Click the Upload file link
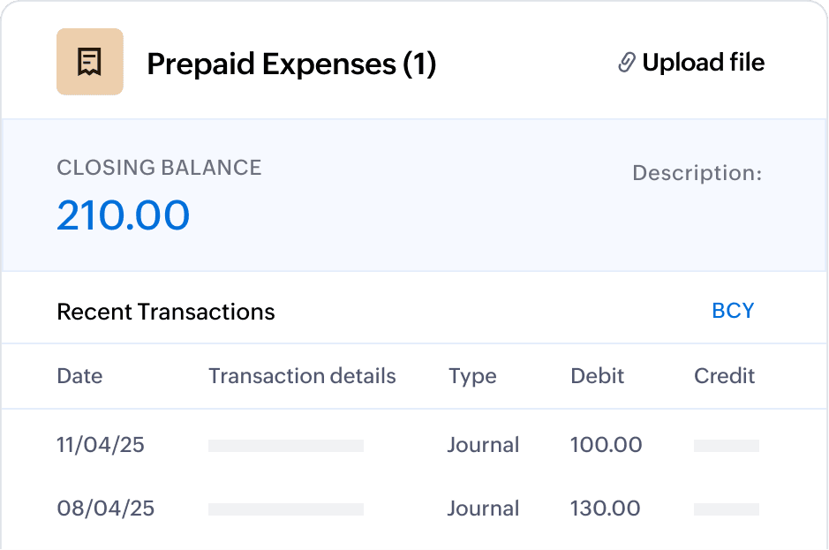This screenshot has width=829, height=550. point(703,63)
